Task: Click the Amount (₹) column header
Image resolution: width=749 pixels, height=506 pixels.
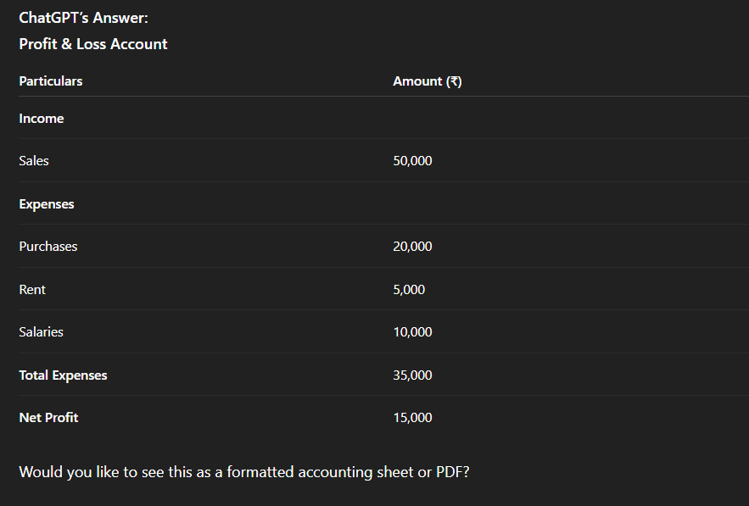Action: 427,81
